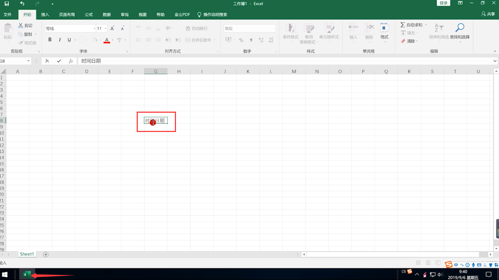Image resolution: width=499 pixels, height=280 pixels.
Task: Click the Wrap Text (自动换行) button
Action: (x=197, y=29)
